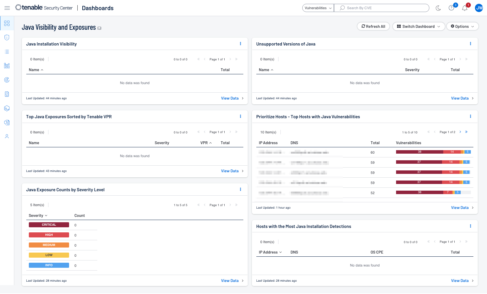Open the kebab menu on Prioritize Hosts widget
Screen dimensions: 487x294
tap(471, 116)
